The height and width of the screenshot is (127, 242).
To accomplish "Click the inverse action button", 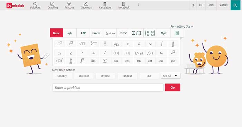I will coord(105,76).
